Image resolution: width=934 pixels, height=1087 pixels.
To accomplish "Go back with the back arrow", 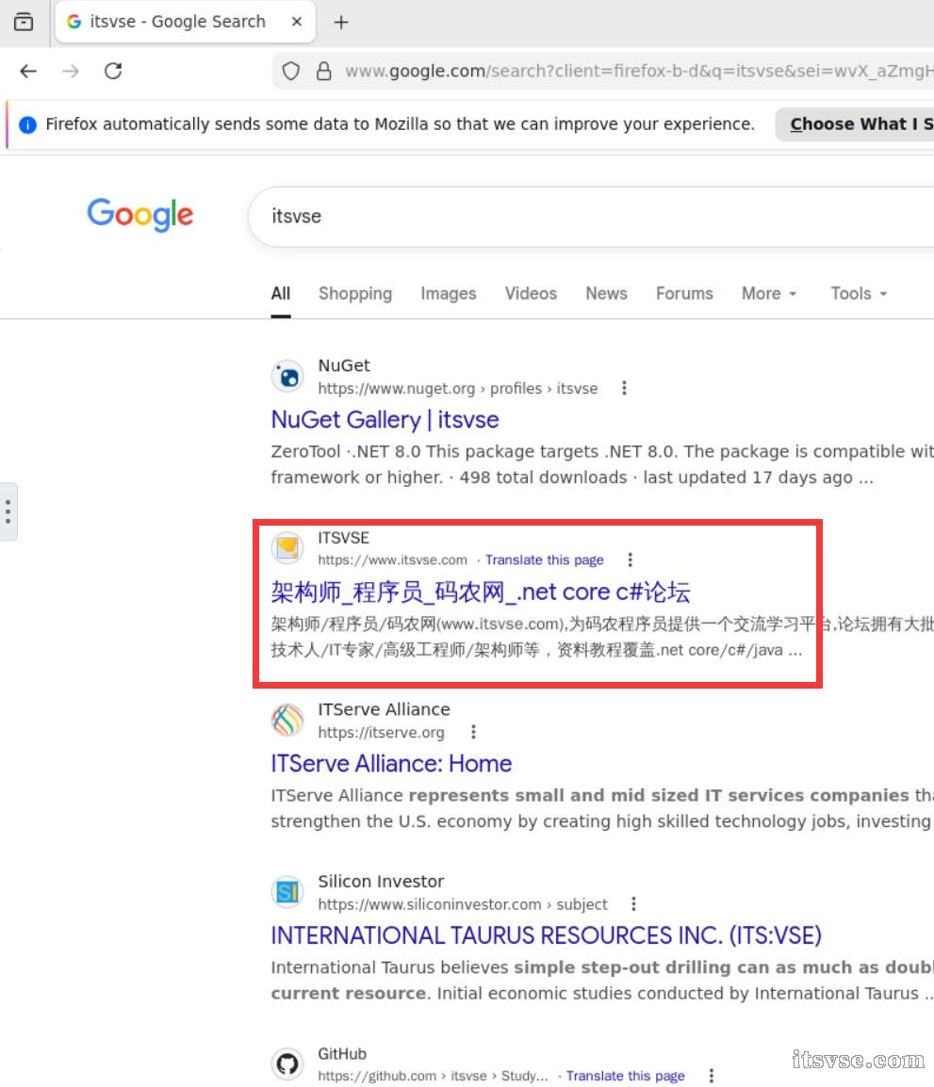I will [28, 71].
